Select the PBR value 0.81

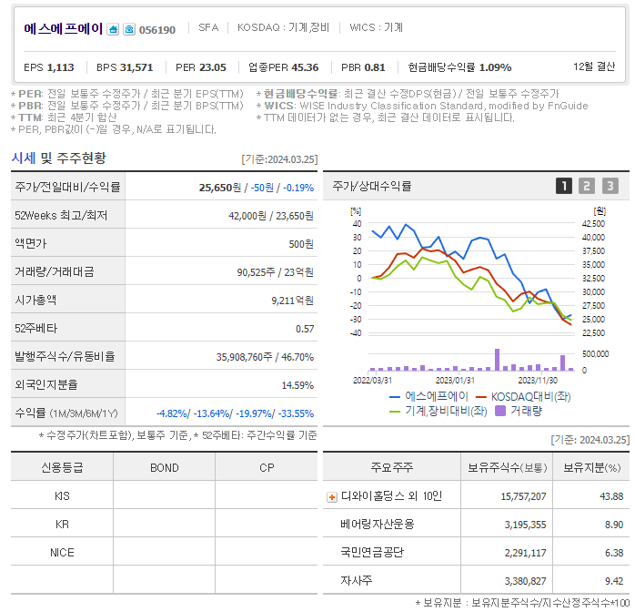(x=374, y=67)
